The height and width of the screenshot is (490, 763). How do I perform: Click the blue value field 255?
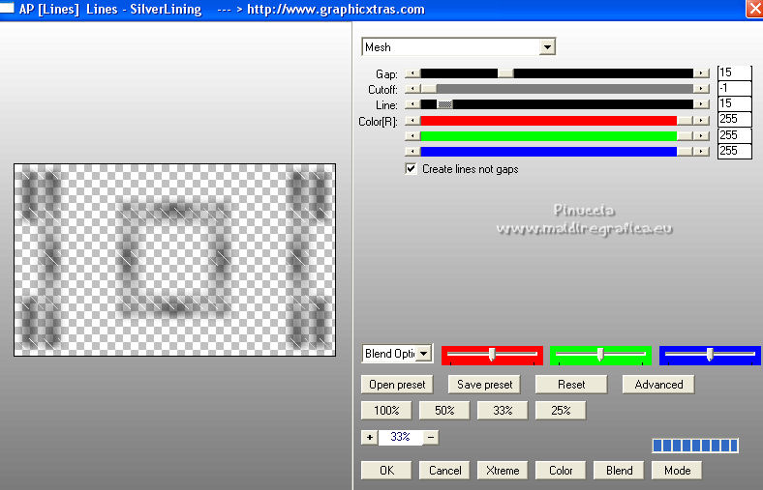(x=735, y=151)
